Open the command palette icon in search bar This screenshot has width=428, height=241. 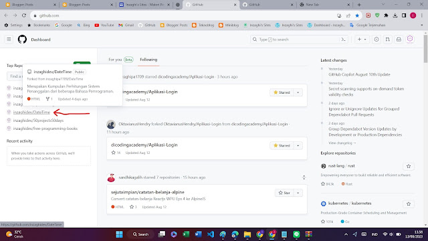point(343,39)
